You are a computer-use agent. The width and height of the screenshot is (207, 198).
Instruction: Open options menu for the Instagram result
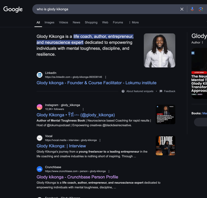pyautogui.click(x=83, y=109)
